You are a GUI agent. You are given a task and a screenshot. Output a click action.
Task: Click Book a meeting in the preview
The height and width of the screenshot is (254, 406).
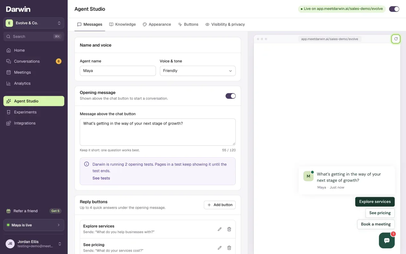coord(376,224)
